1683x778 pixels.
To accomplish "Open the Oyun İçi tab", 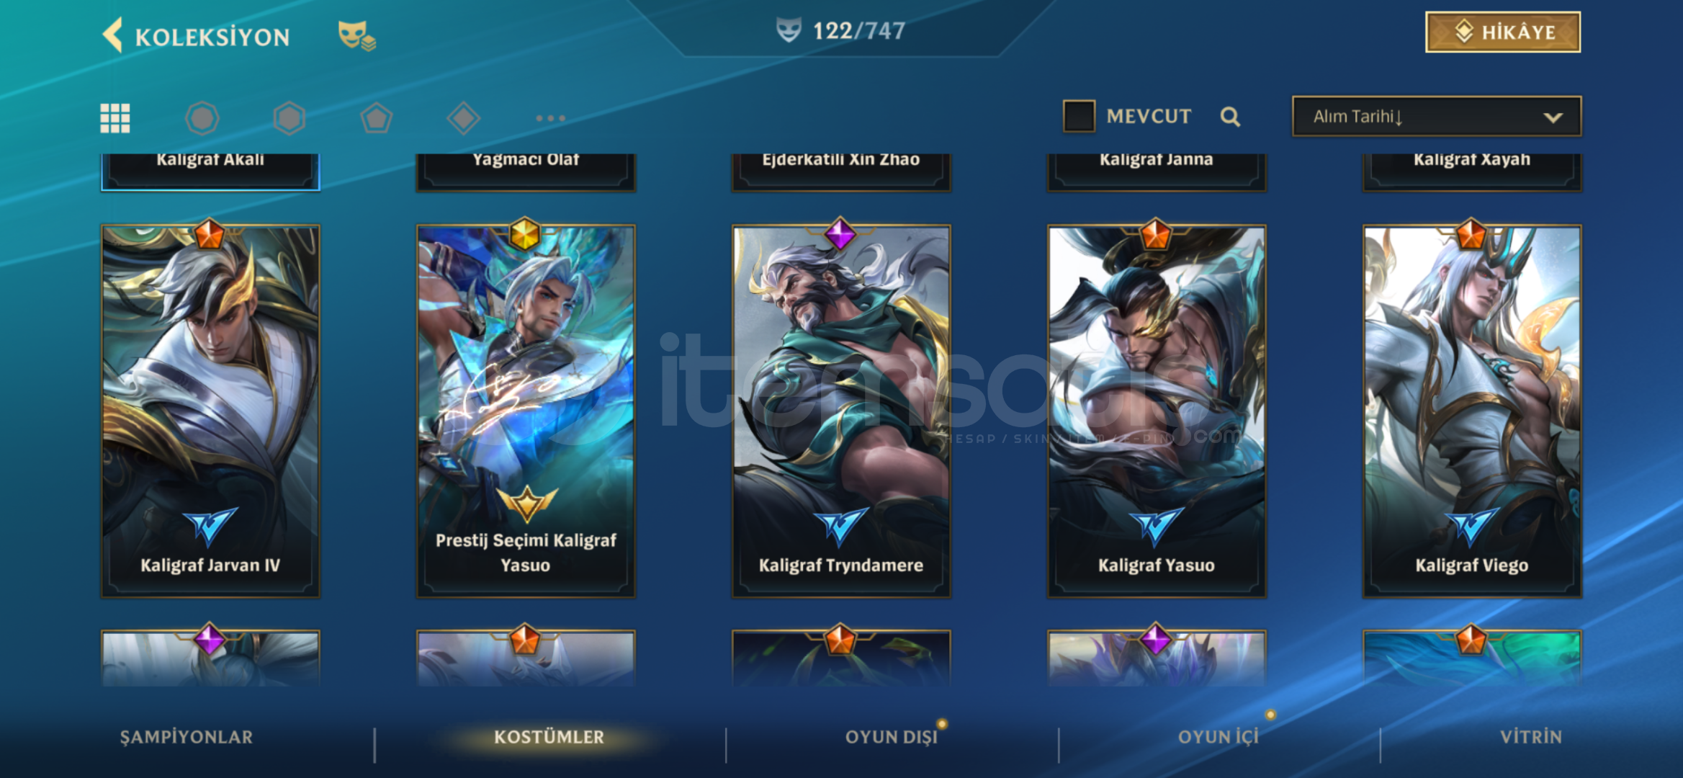I will point(1219,737).
